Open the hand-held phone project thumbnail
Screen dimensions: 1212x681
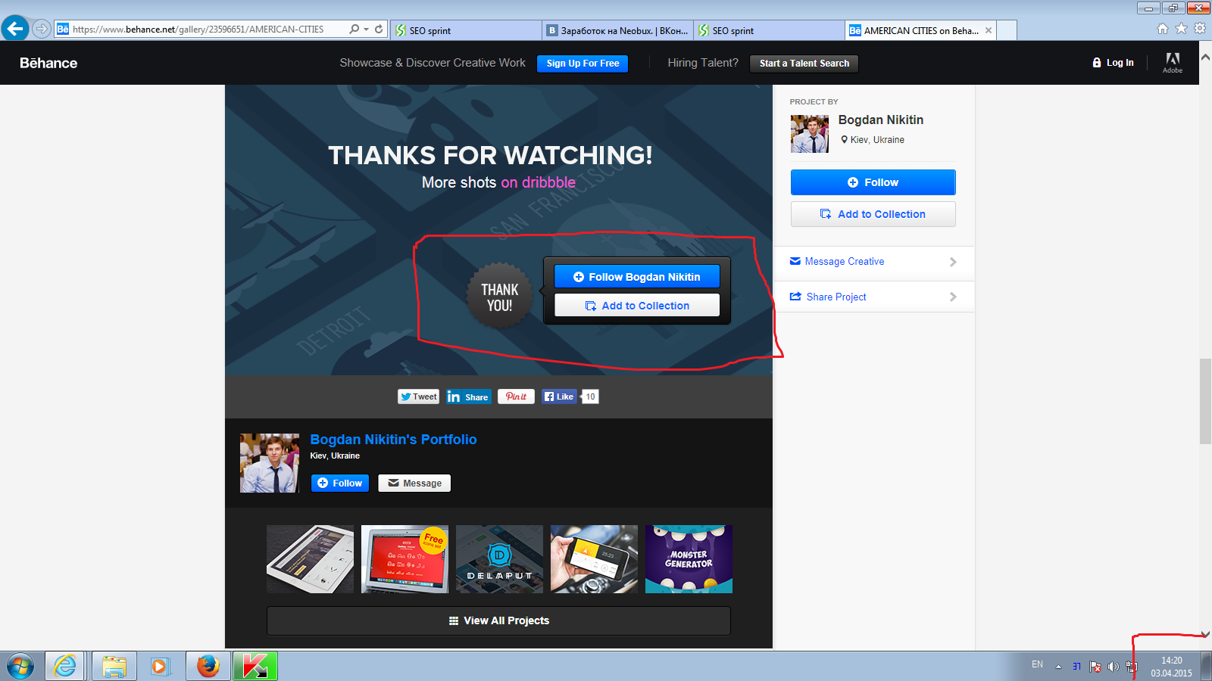click(x=594, y=559)
